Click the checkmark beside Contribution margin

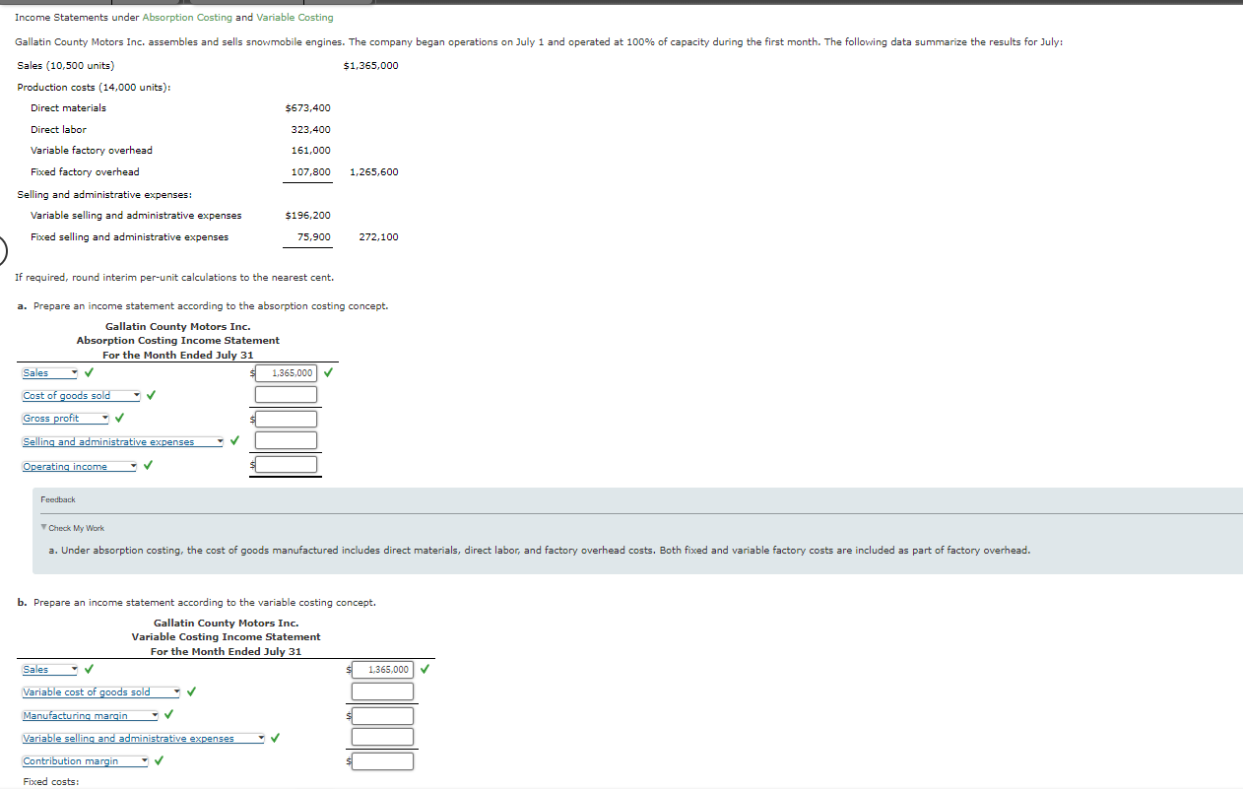coord(159,761)
